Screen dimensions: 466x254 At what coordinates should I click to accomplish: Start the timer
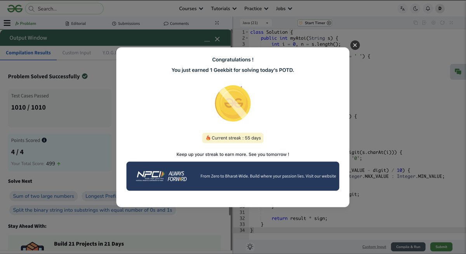[x=315, y=23]
